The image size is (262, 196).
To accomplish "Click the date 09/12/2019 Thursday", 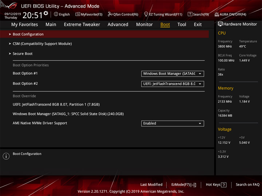I will (x=12, y=16).
